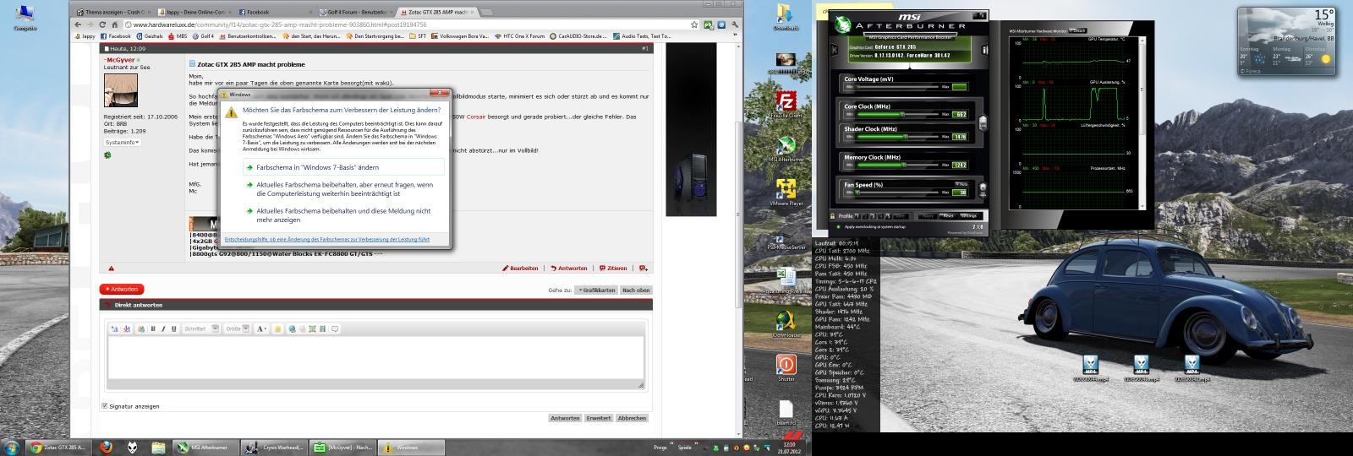This screenshot has width=1353, height=456.
Task: Open Windows Explorer from the taskbar
Action: (x=158, y=448)
